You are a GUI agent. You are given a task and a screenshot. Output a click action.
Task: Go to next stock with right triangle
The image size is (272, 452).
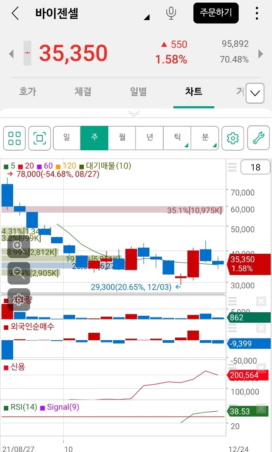261,54
